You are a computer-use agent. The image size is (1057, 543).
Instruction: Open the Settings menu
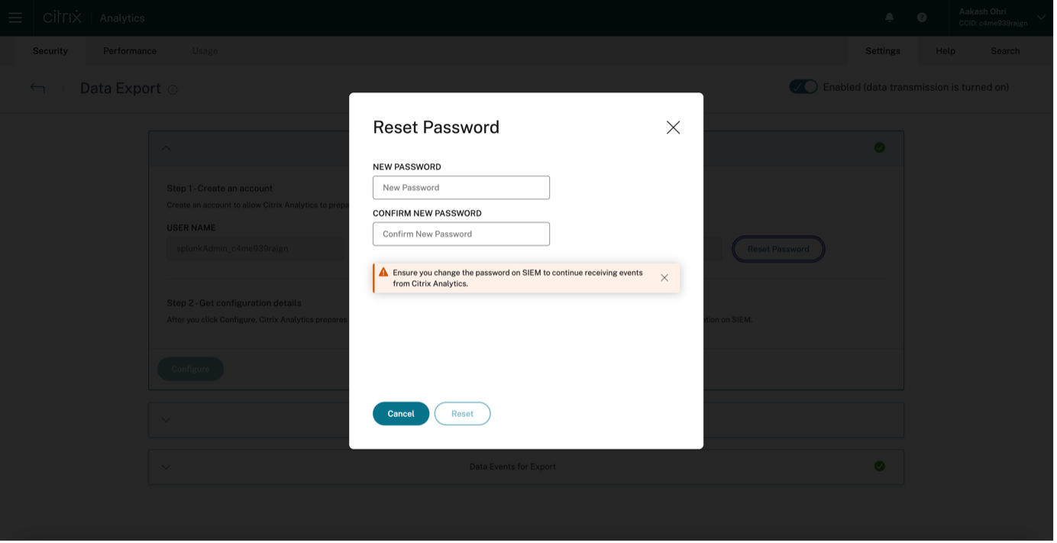pos(882,50)
